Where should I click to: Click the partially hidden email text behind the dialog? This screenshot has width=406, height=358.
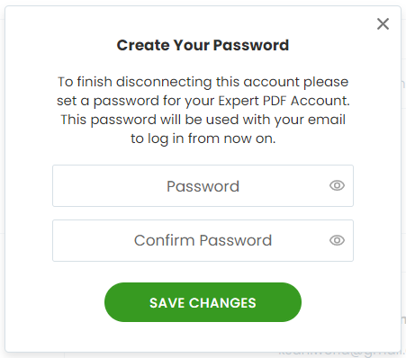pyautogui.click(x=342, y=354)
